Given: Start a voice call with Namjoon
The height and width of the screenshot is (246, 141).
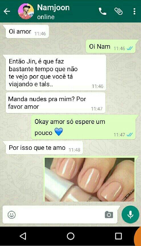Looking at the screenshot, I should (103, 11).
